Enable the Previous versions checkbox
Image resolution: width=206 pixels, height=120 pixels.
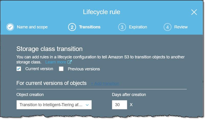61,69
